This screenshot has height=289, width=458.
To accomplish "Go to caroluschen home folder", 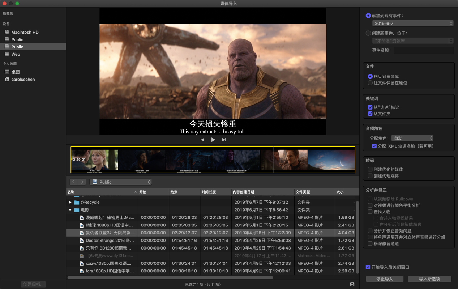I will 23,79.
